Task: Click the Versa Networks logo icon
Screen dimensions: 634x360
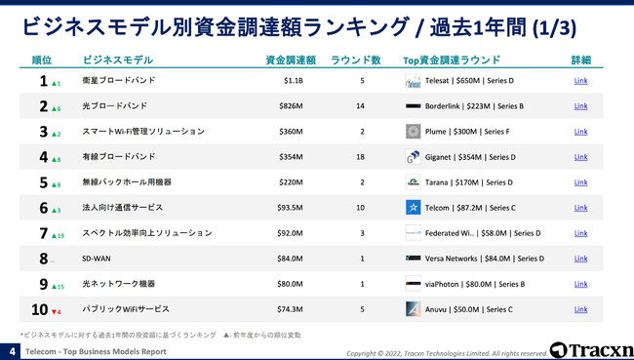Action: pyautogui.click(x=413, y=259)
